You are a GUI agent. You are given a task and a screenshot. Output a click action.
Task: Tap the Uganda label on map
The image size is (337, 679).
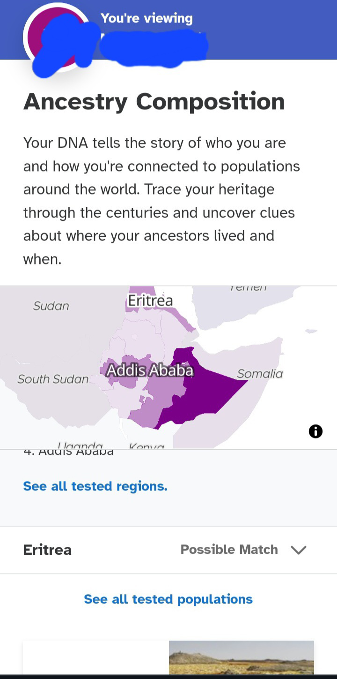click(x=80, y=445)
